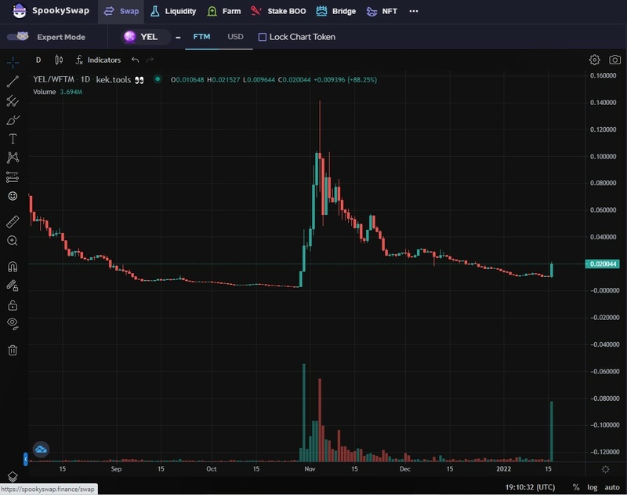Toggle auto scale mode
This screenshot has height=495, width=627.
coord(612,487)
